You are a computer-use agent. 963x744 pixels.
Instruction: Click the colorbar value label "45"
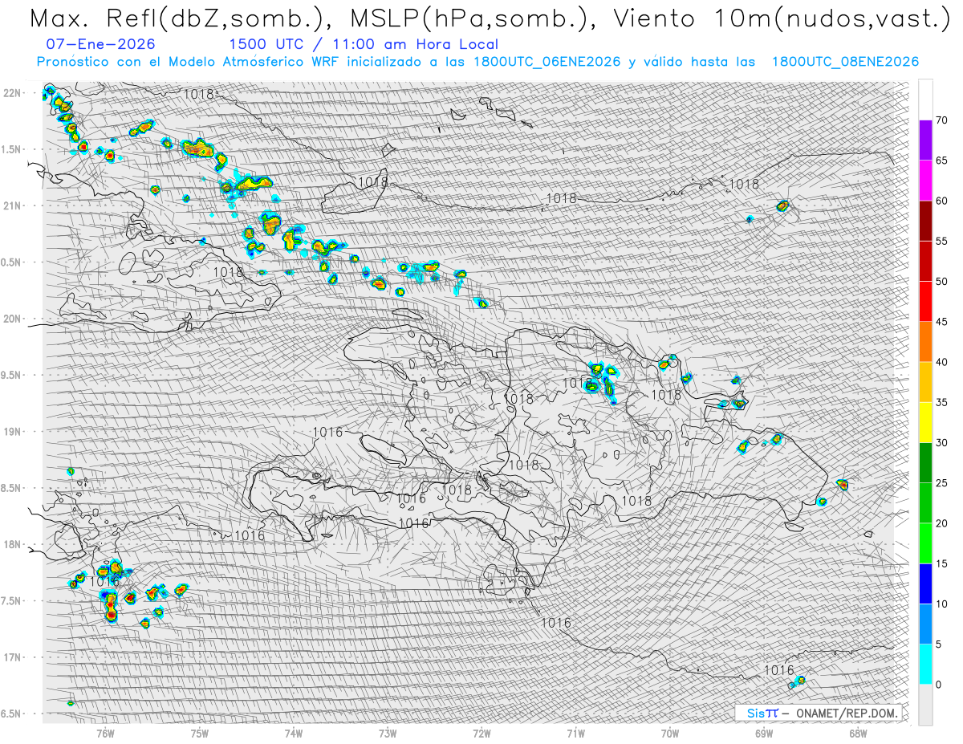(941, 322)
